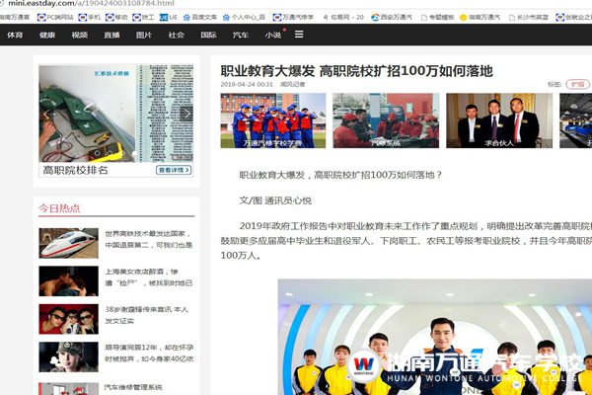Open the 技工 bookmark

143,17
